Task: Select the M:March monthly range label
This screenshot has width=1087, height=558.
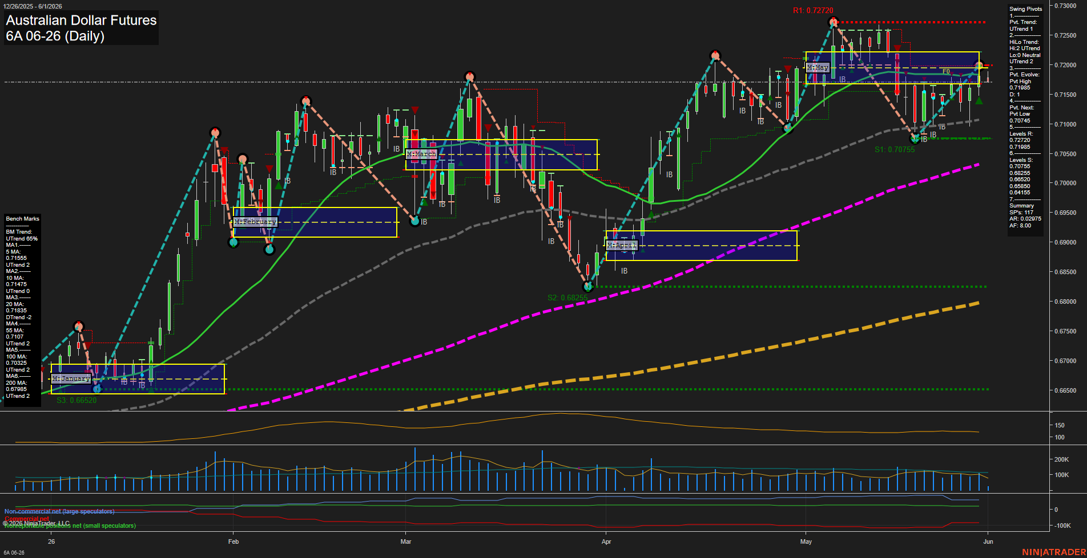Action: pyautogui.click(x=421, y=154)
